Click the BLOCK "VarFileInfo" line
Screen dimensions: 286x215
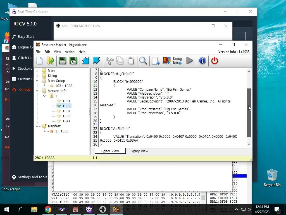coord(115,128)
